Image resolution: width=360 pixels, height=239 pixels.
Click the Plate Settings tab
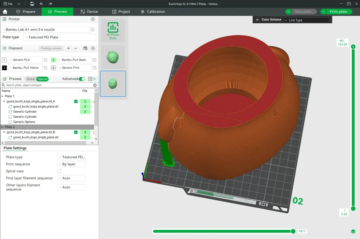15,148
